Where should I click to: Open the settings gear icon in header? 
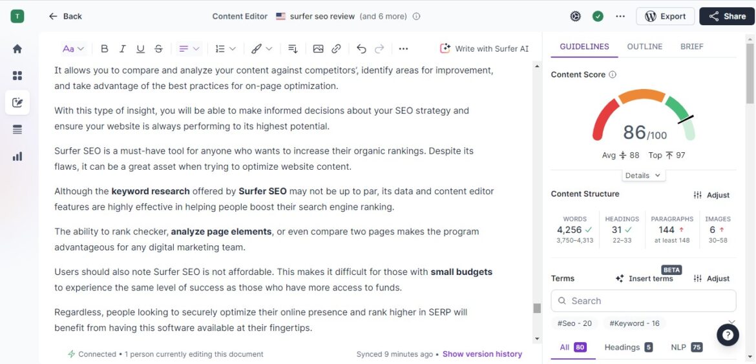pyautogui.click(x=575, y=16)
